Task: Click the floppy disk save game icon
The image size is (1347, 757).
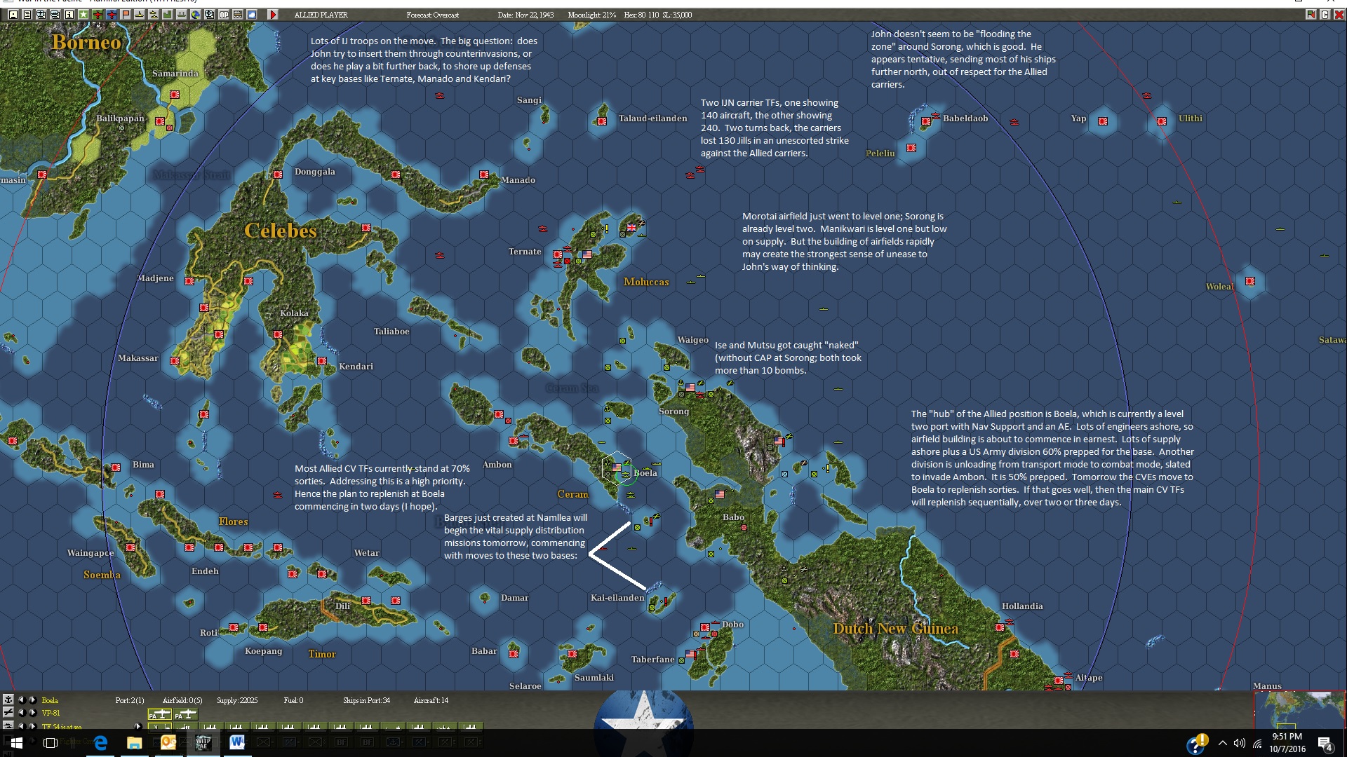Action: click(13, 14)
